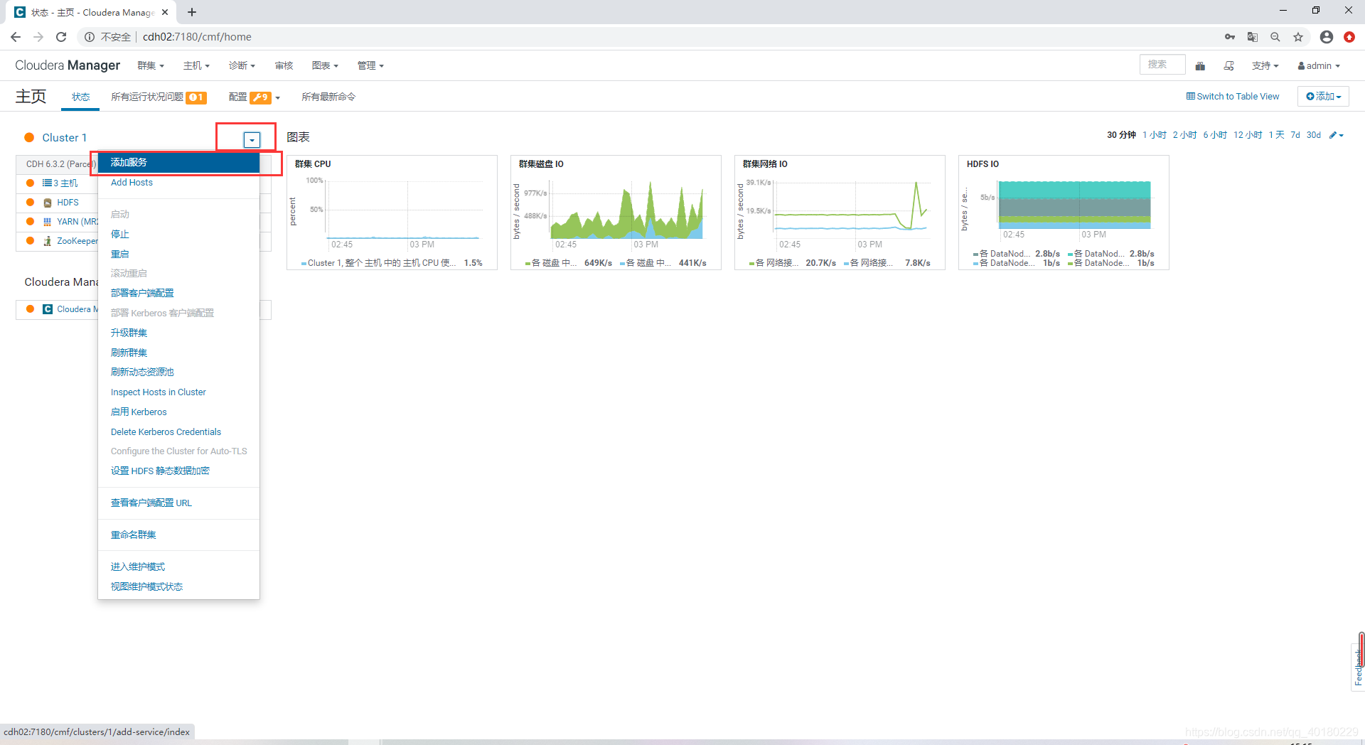This screenshot has width=1365, height=745.
Task: Open the 添加 dropdown button
Action: [1323, 96]
